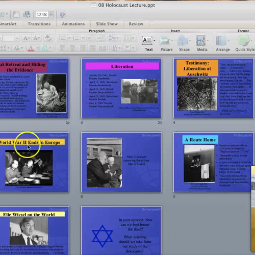Apply a numbered list
255x255 pixels.
coord(76,38)
